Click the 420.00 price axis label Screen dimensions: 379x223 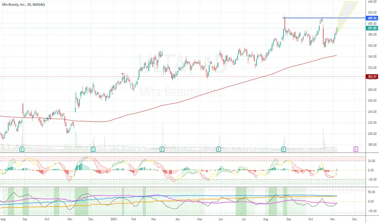372,13
